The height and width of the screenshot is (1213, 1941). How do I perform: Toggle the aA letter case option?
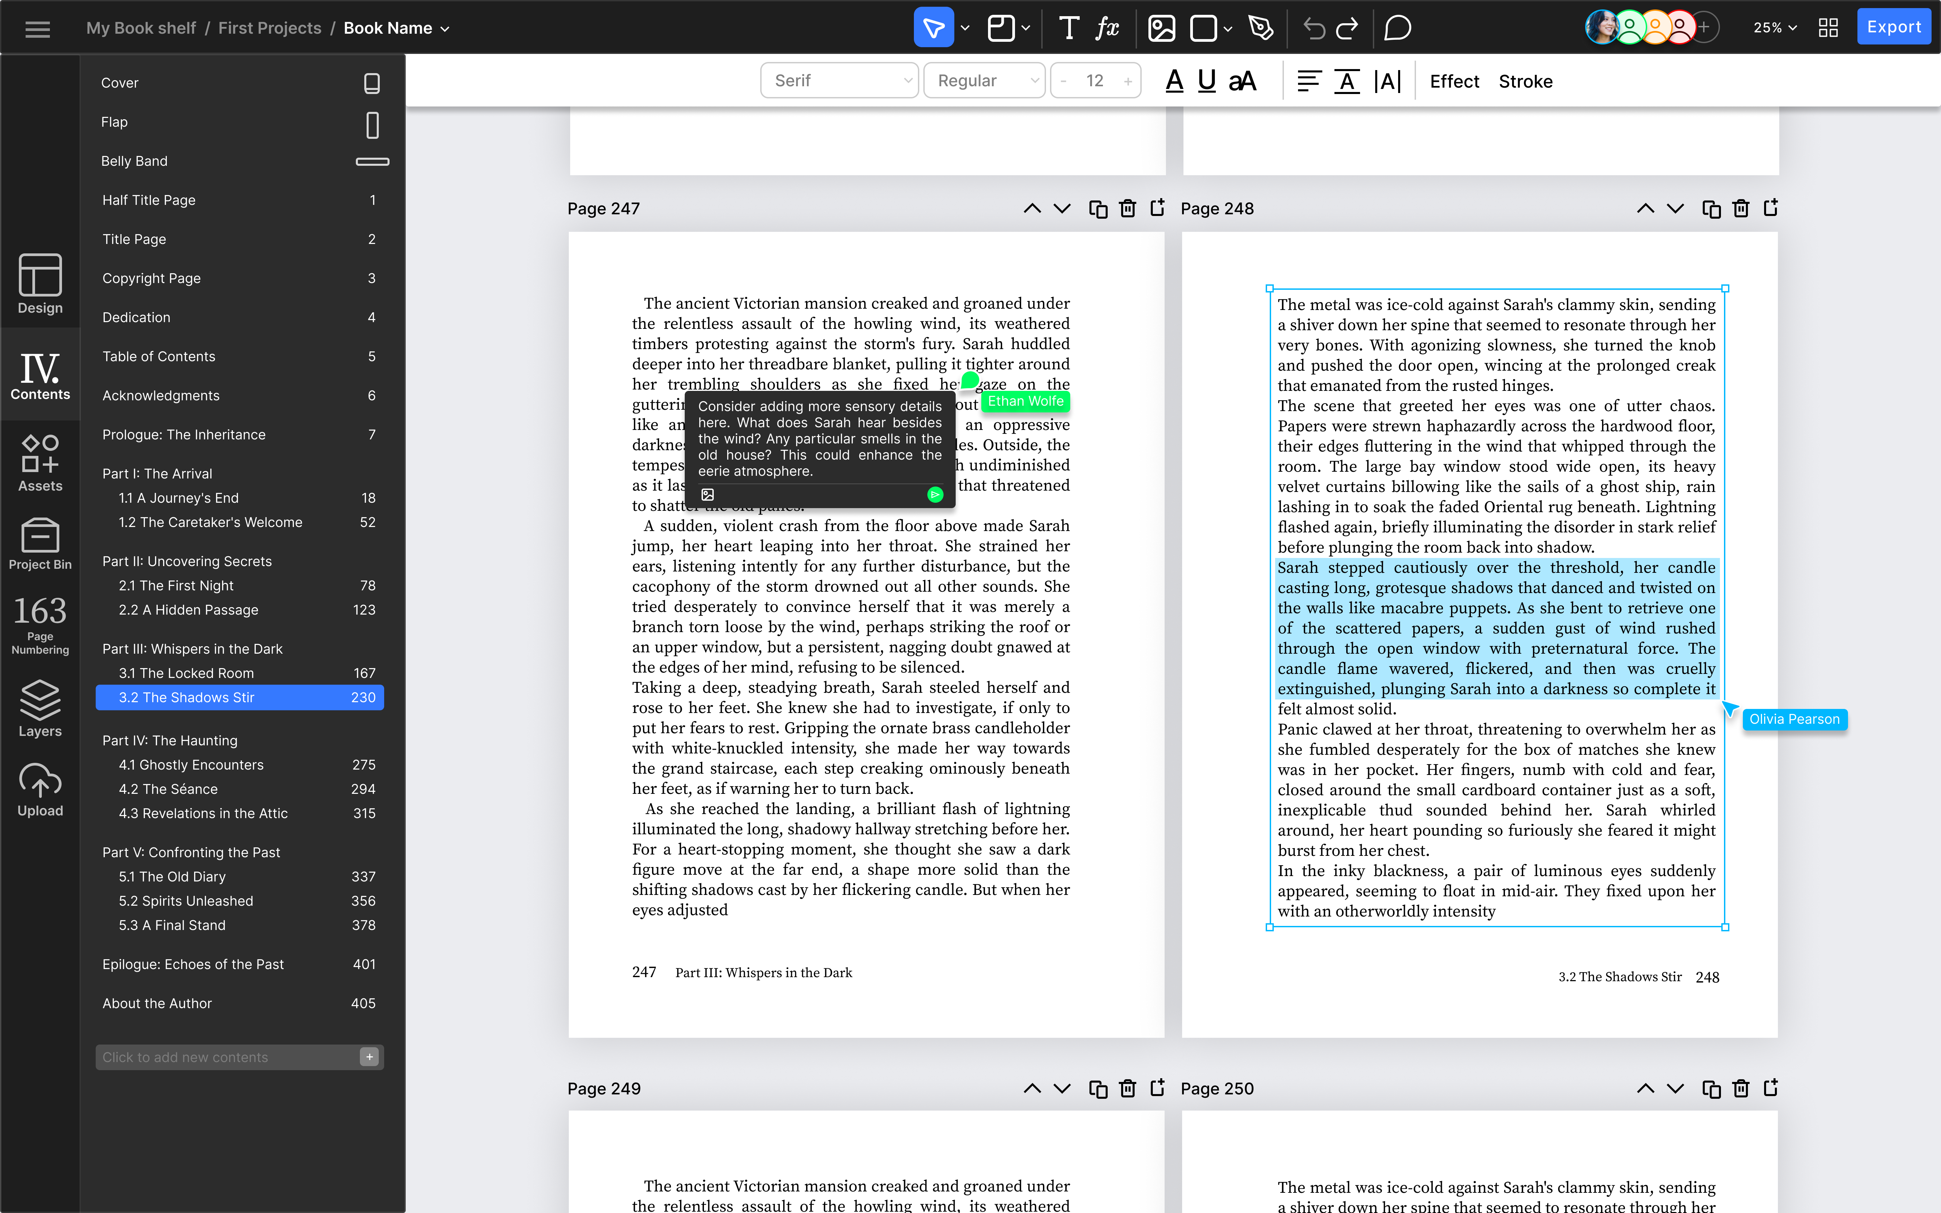pyautogui.click(x=1242, y=81)
